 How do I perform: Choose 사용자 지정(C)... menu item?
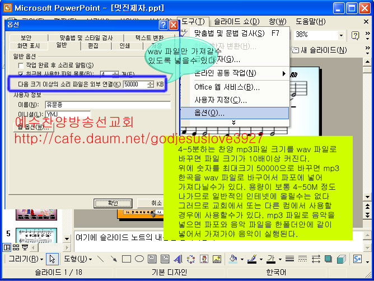234,100
